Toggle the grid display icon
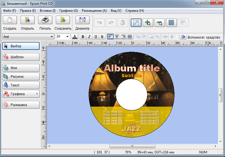 (171, 22)
